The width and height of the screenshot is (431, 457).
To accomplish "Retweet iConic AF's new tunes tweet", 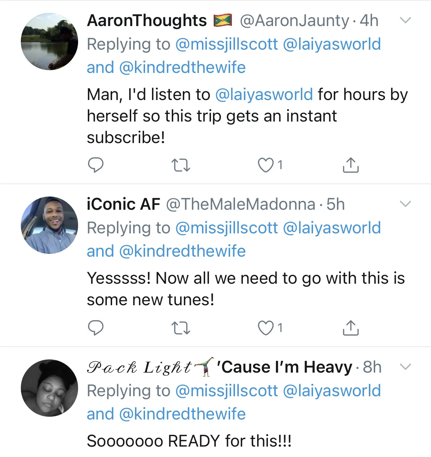I will [x=181, y=328].
